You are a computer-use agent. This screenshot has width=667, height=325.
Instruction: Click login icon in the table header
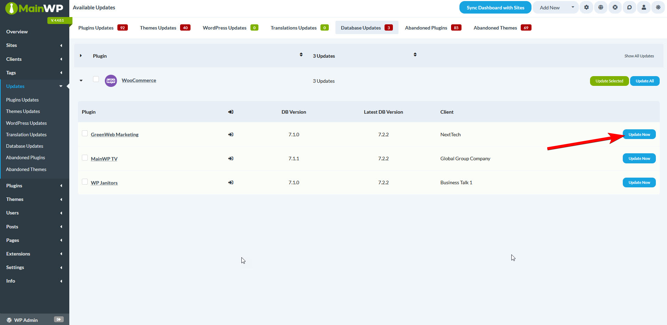click(231, 112)
